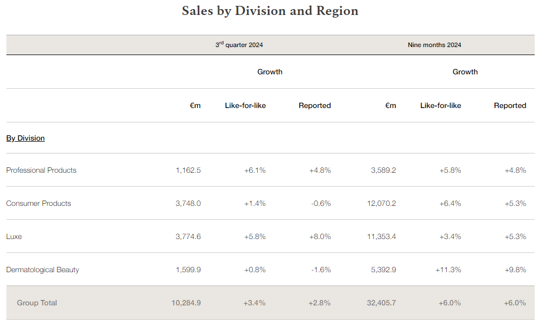Click the Group Total value 10,284.9
This screenshot has height=323, width=540.
[x=186, y=303]
